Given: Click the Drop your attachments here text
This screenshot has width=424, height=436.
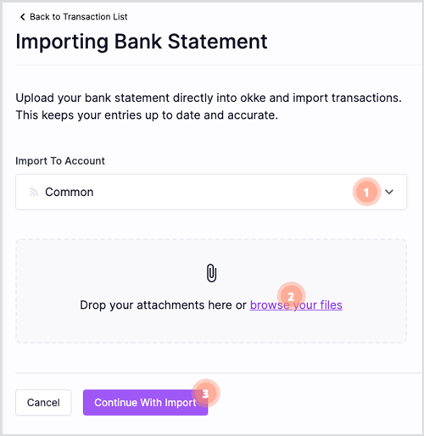Looking at the screenshot, I should click(163, 305).
